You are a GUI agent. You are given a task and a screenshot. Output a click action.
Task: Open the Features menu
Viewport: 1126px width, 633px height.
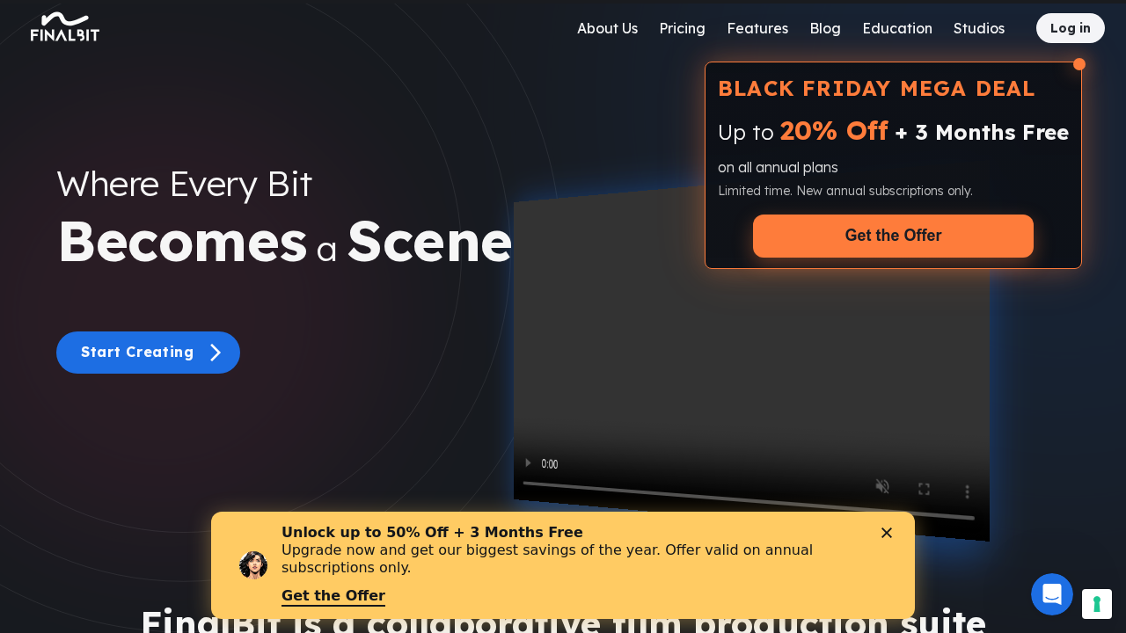point(757,28)
